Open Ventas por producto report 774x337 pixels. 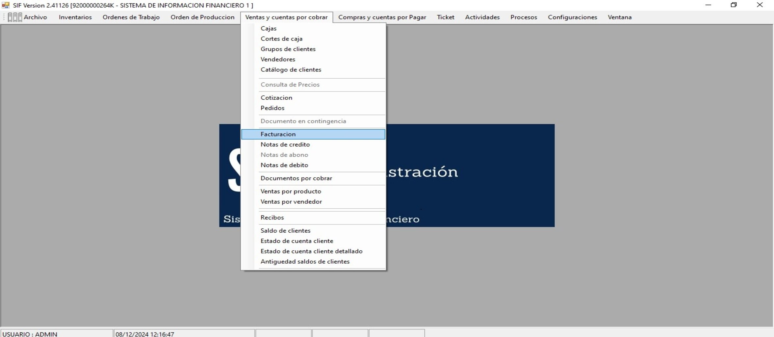point(313,191)
